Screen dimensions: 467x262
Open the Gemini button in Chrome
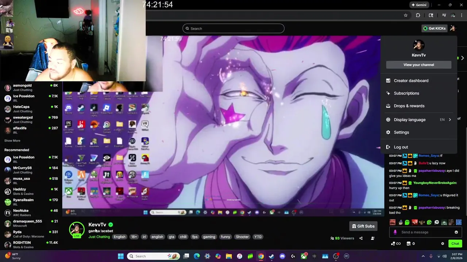coord(419,5)
